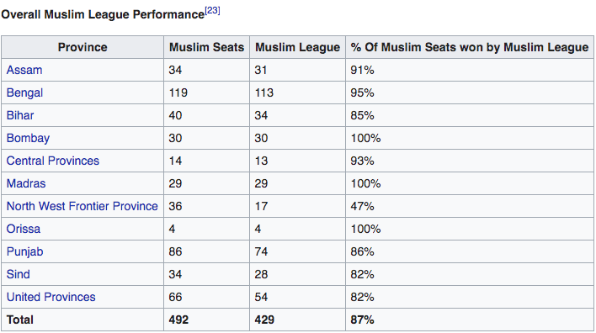This screenshot has height=333, width=596.
Task: Follow North West Frontier Province link
Action: [82, 206]
